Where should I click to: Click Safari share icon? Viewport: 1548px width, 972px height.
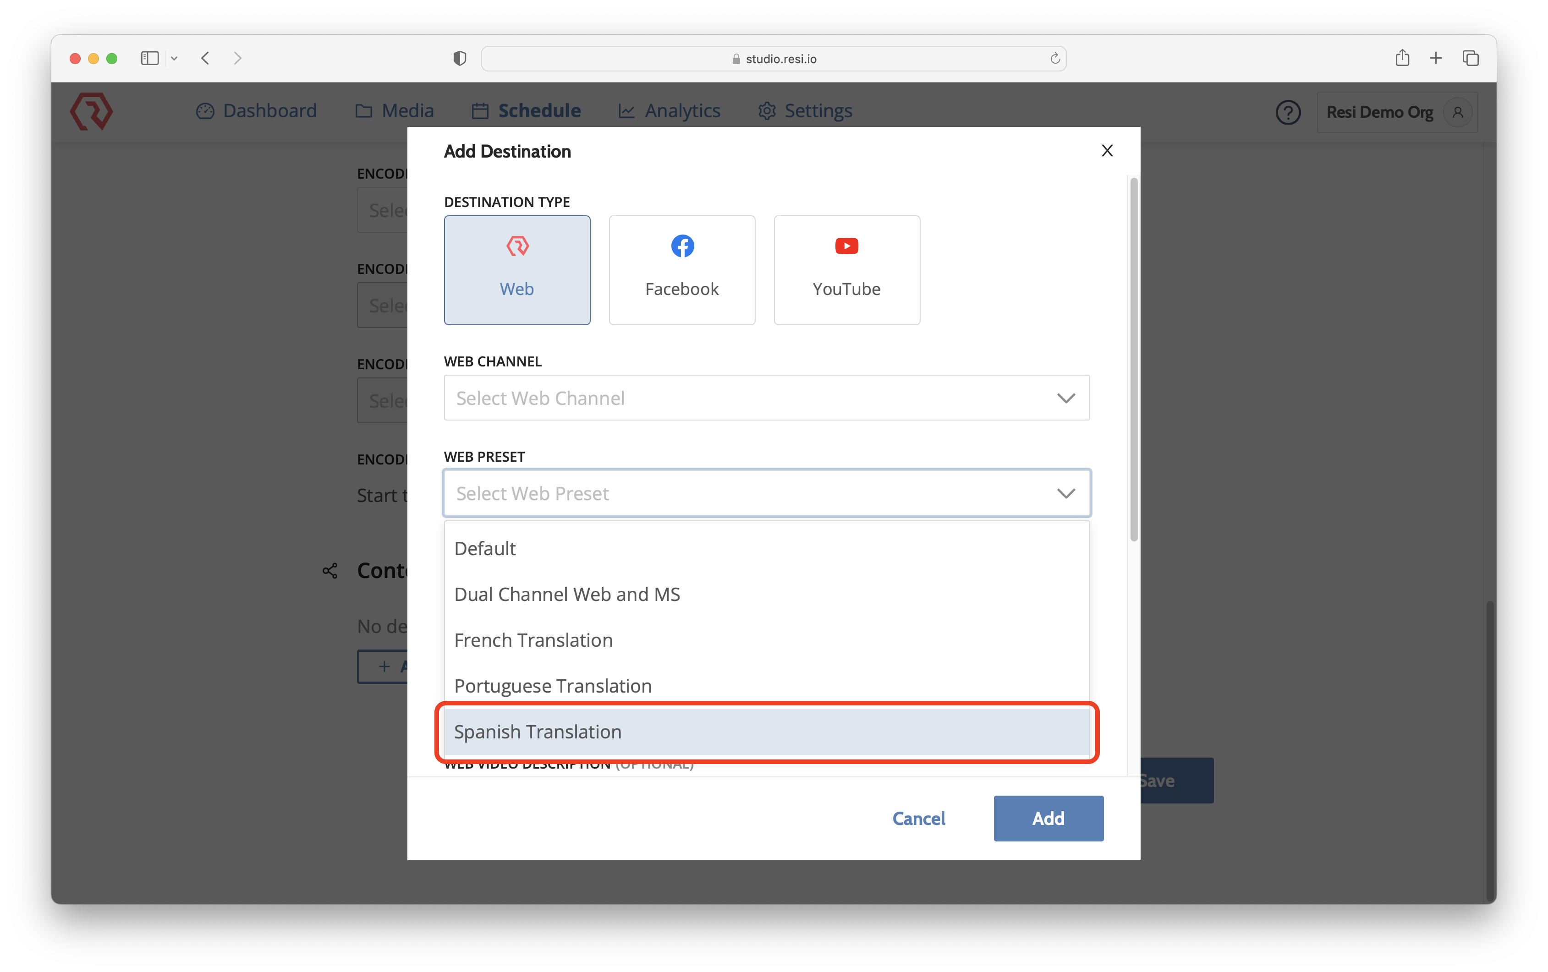(x=1402, y=59)
